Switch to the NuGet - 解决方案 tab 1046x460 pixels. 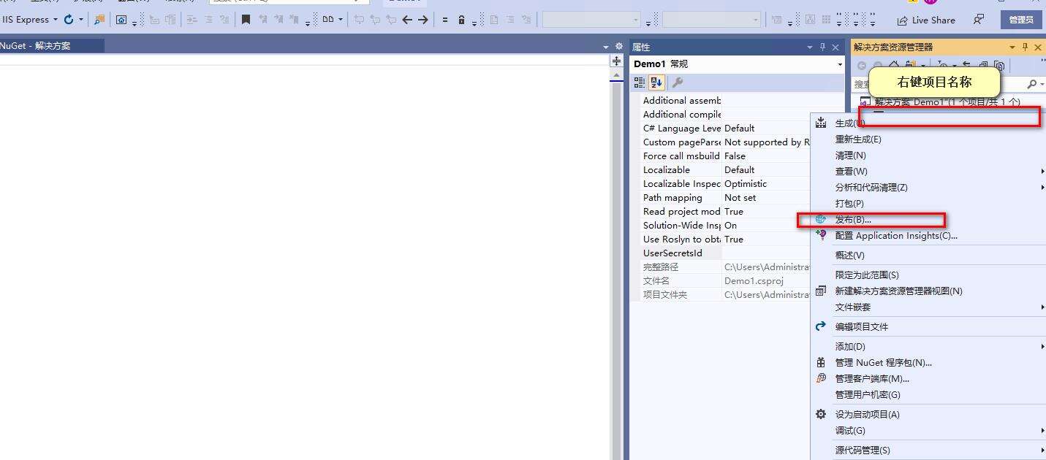(x=37, y=46)
